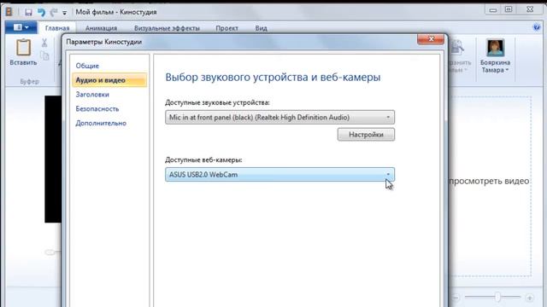This screenshot has height=307, width=547.
Task: Select the Аудио и видео category
Action: (109, 80)
